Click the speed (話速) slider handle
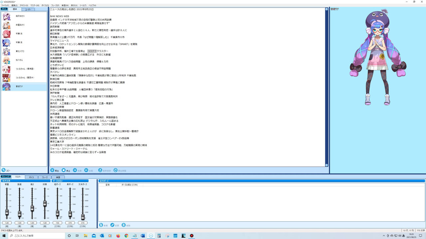The width and height of the screenshot is (426, 239). coord(20,214)
